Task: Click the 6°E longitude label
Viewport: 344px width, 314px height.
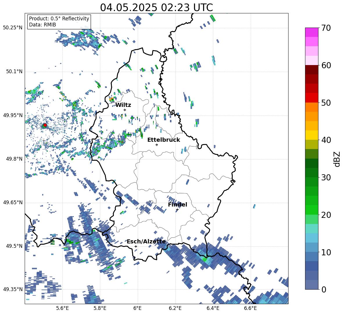Action: [x=137, y=308]
